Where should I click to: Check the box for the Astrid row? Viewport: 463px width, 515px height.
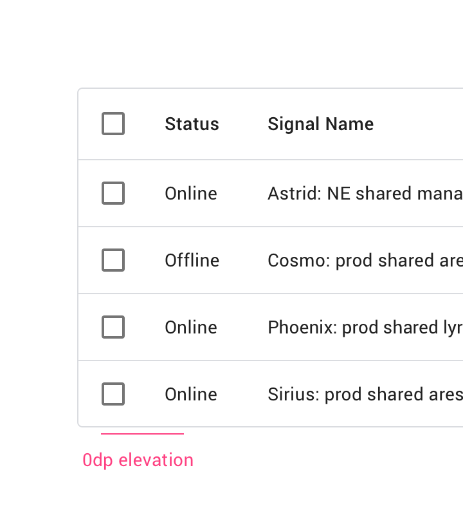113,193
